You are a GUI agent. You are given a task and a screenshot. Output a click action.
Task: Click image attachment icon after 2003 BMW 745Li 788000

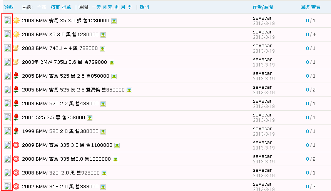click(102, 49)
